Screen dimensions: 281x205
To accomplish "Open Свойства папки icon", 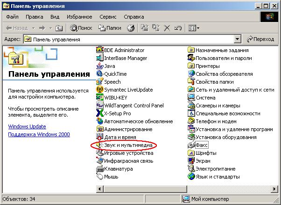I will pyautogui.click(x=191, y=82).
